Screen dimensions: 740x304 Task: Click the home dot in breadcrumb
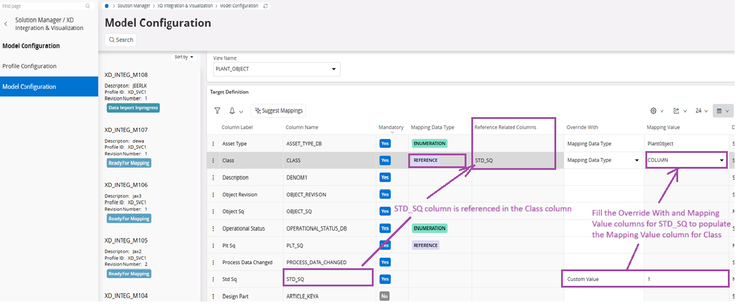click(x=107, y=5)
